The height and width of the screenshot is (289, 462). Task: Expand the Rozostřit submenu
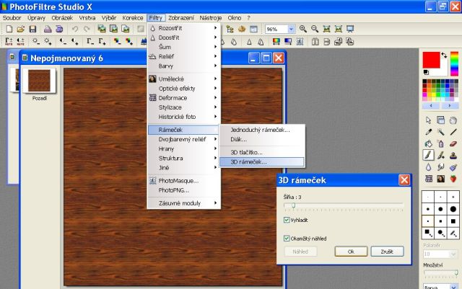(x=184, y=28)
